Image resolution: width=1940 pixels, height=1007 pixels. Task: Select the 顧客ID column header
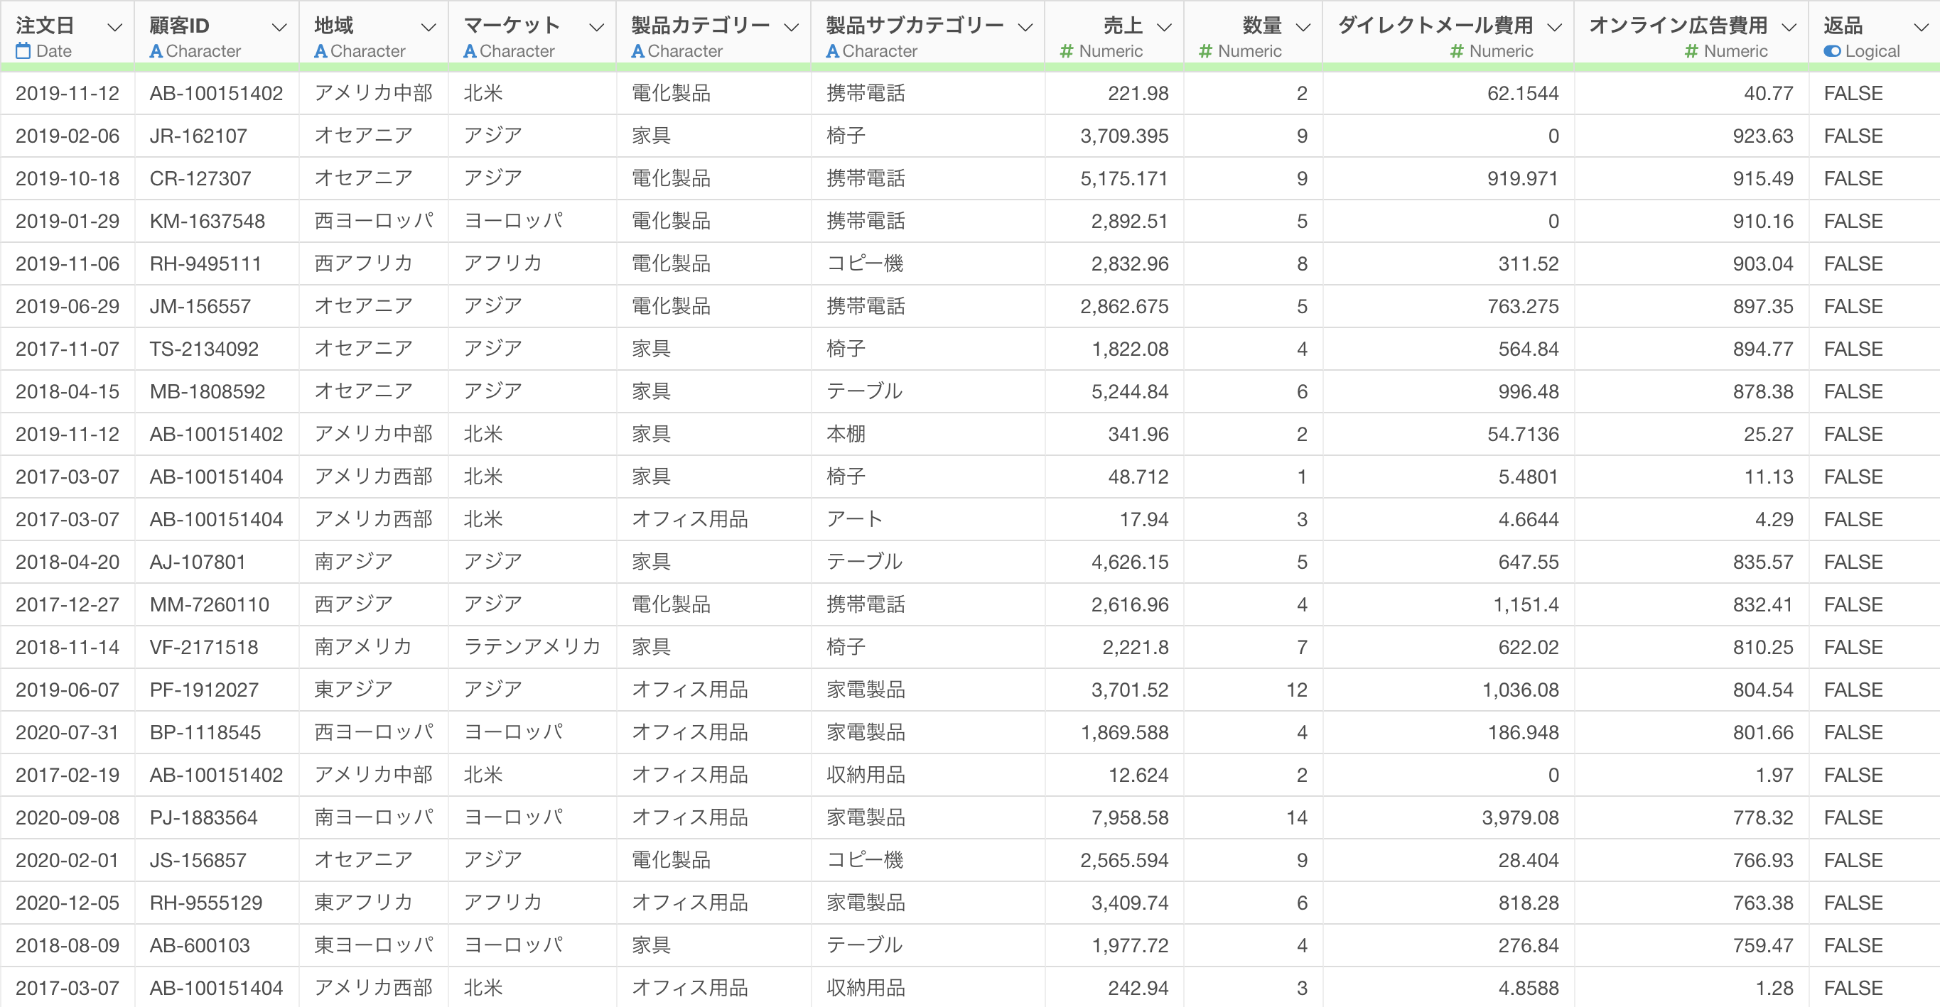179,26
